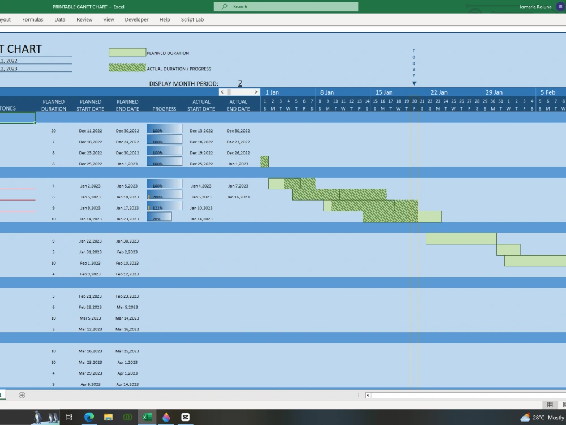566x425 pixels.
Task: Select the actual end cell Jan 16,2023
Action: [x=238, y=197]
